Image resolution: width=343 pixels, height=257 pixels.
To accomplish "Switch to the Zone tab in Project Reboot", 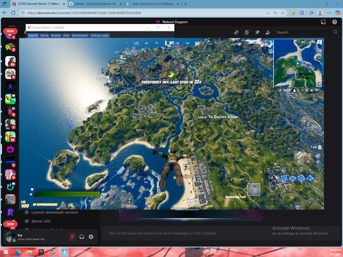I will pyautogui.click(x=45, y=36).
